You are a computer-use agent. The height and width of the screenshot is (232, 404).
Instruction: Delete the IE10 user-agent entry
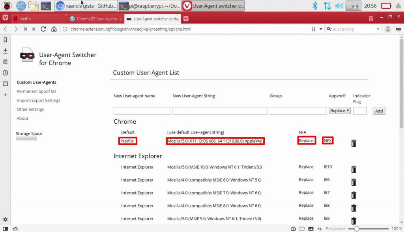point(354,169)
